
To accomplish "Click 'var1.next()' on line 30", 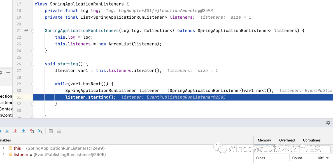I will pos(257,91).
